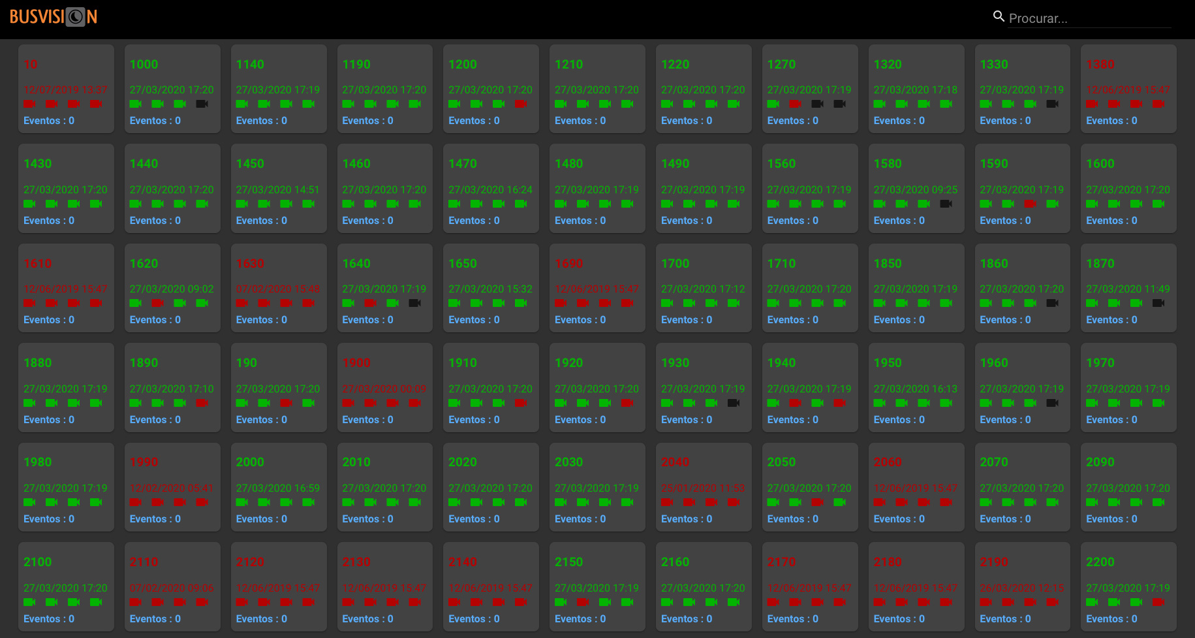1195x638 pixels.
Task: Click the date 26/03/2020 12:15 on card 2190
Action: click(1022, 588)
